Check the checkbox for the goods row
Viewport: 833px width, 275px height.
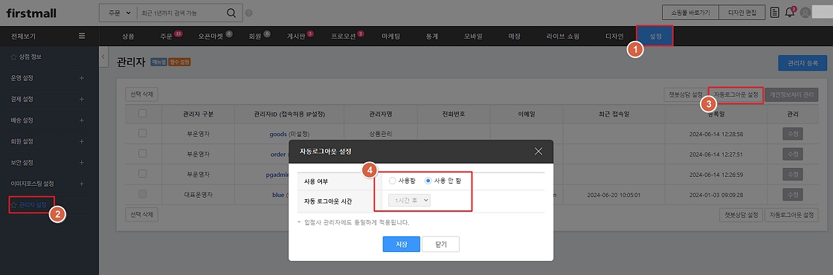tap(142, 133)
